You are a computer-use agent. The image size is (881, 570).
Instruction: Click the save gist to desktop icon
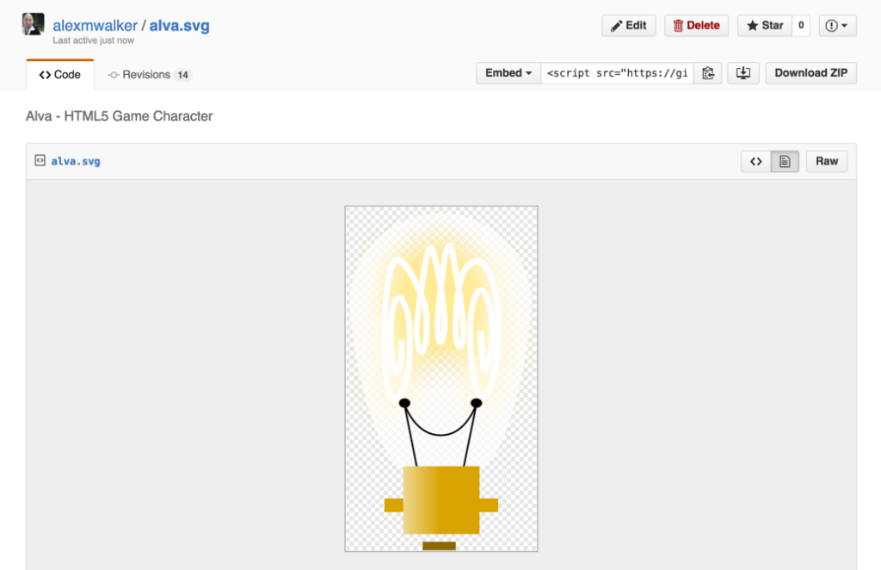click(742, 73)
